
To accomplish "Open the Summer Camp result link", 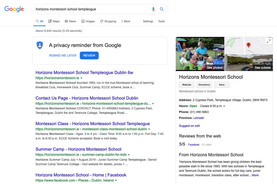I will pyautogui.click(x=78, y=149).
